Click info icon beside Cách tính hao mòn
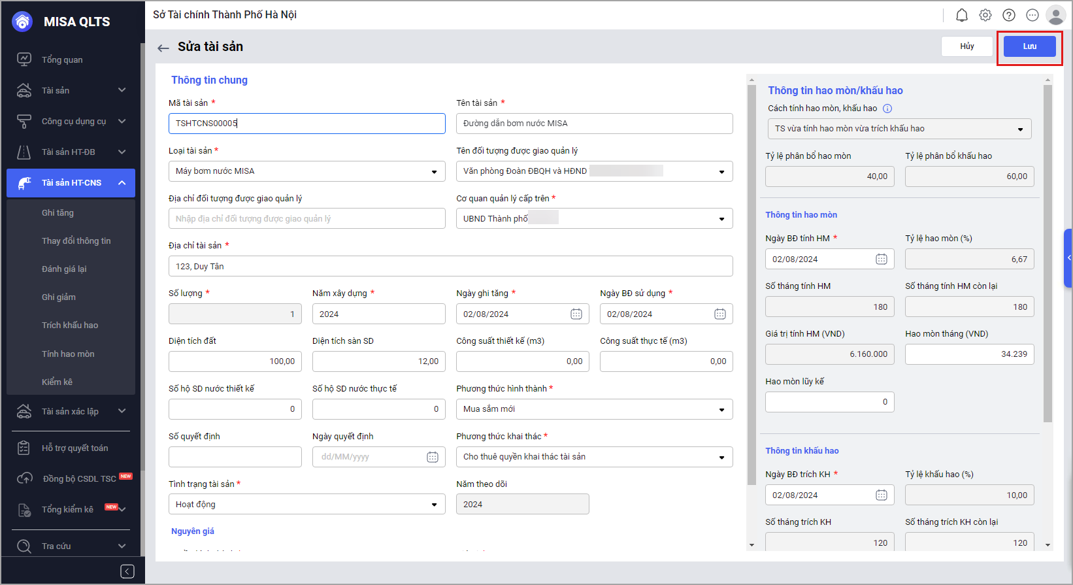This screenshot has height=585, width=1073. 887,109
